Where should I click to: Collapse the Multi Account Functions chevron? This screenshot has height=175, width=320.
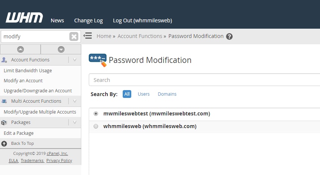pos(75,101)
